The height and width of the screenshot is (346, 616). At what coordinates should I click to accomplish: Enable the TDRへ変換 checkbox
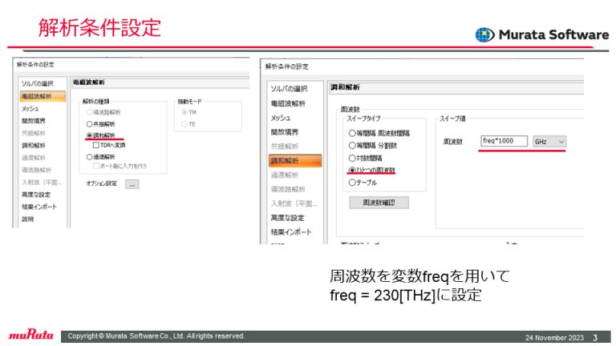pyautogui.click(x=97, y=145)
